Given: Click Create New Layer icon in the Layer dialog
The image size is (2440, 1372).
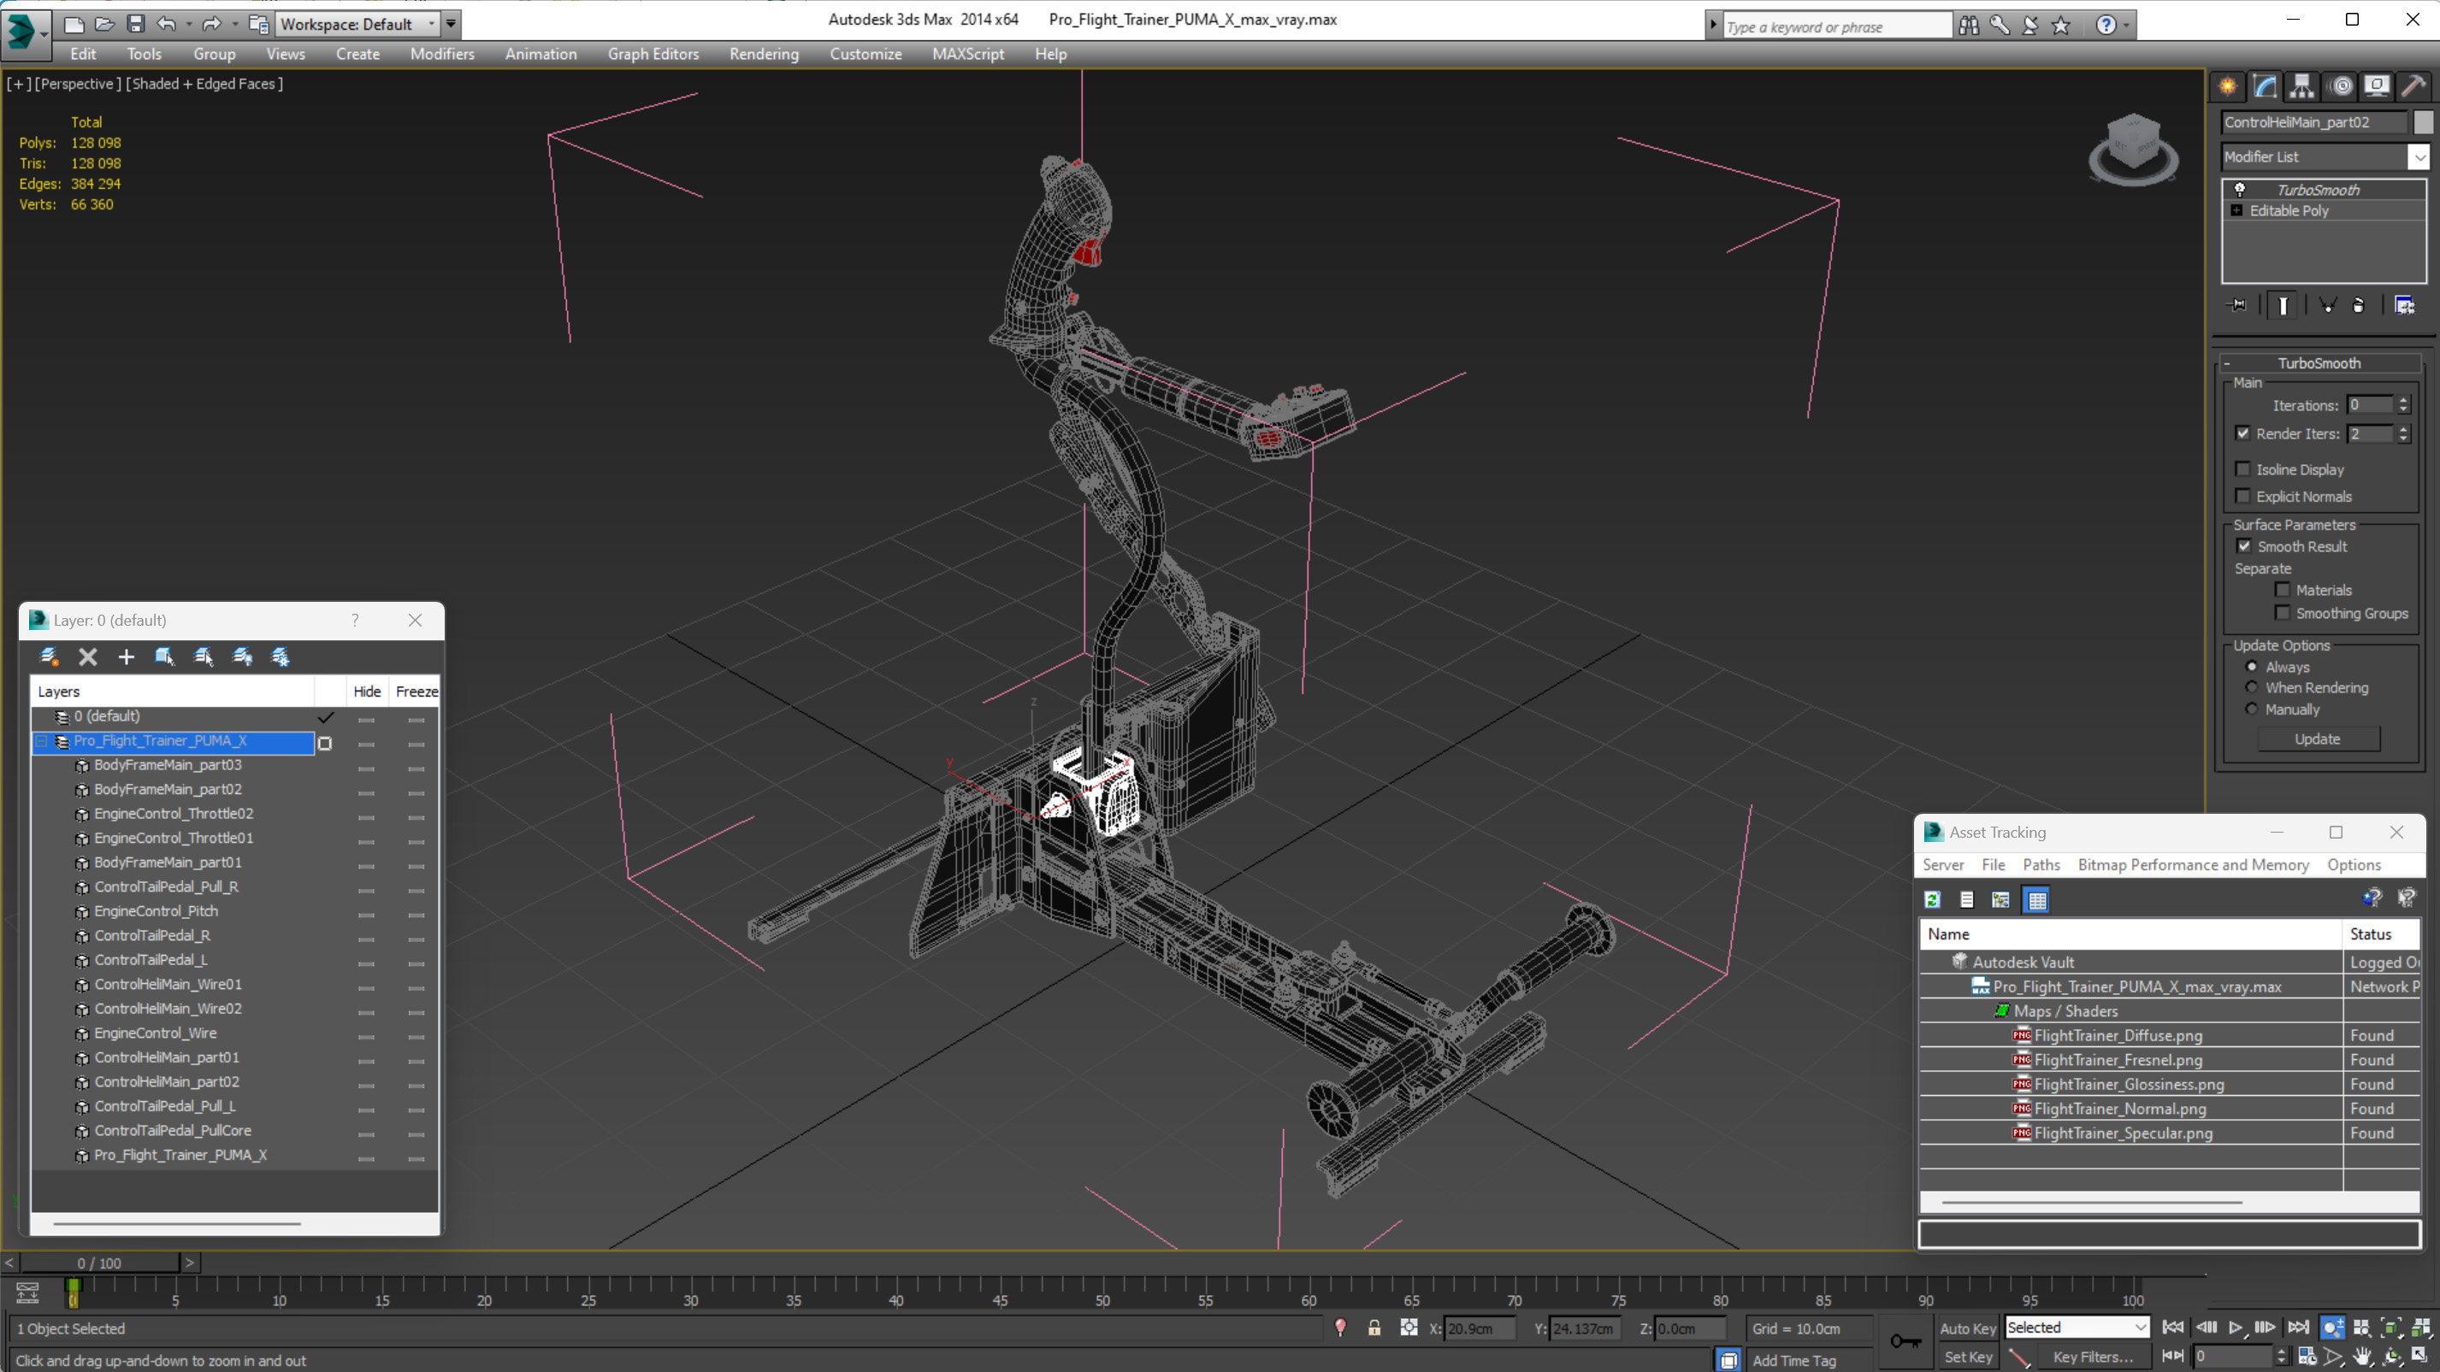Looking at the screenshot, I should [x=48, y=657].
